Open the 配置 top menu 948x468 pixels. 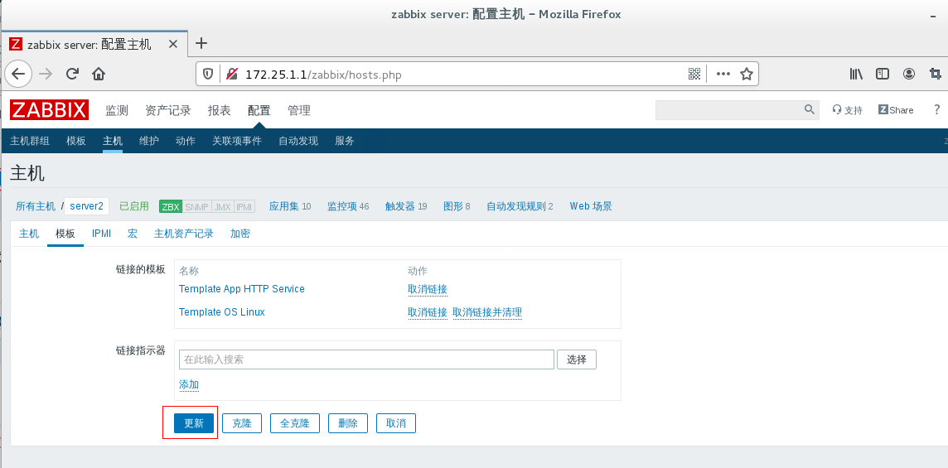[259, 110]
